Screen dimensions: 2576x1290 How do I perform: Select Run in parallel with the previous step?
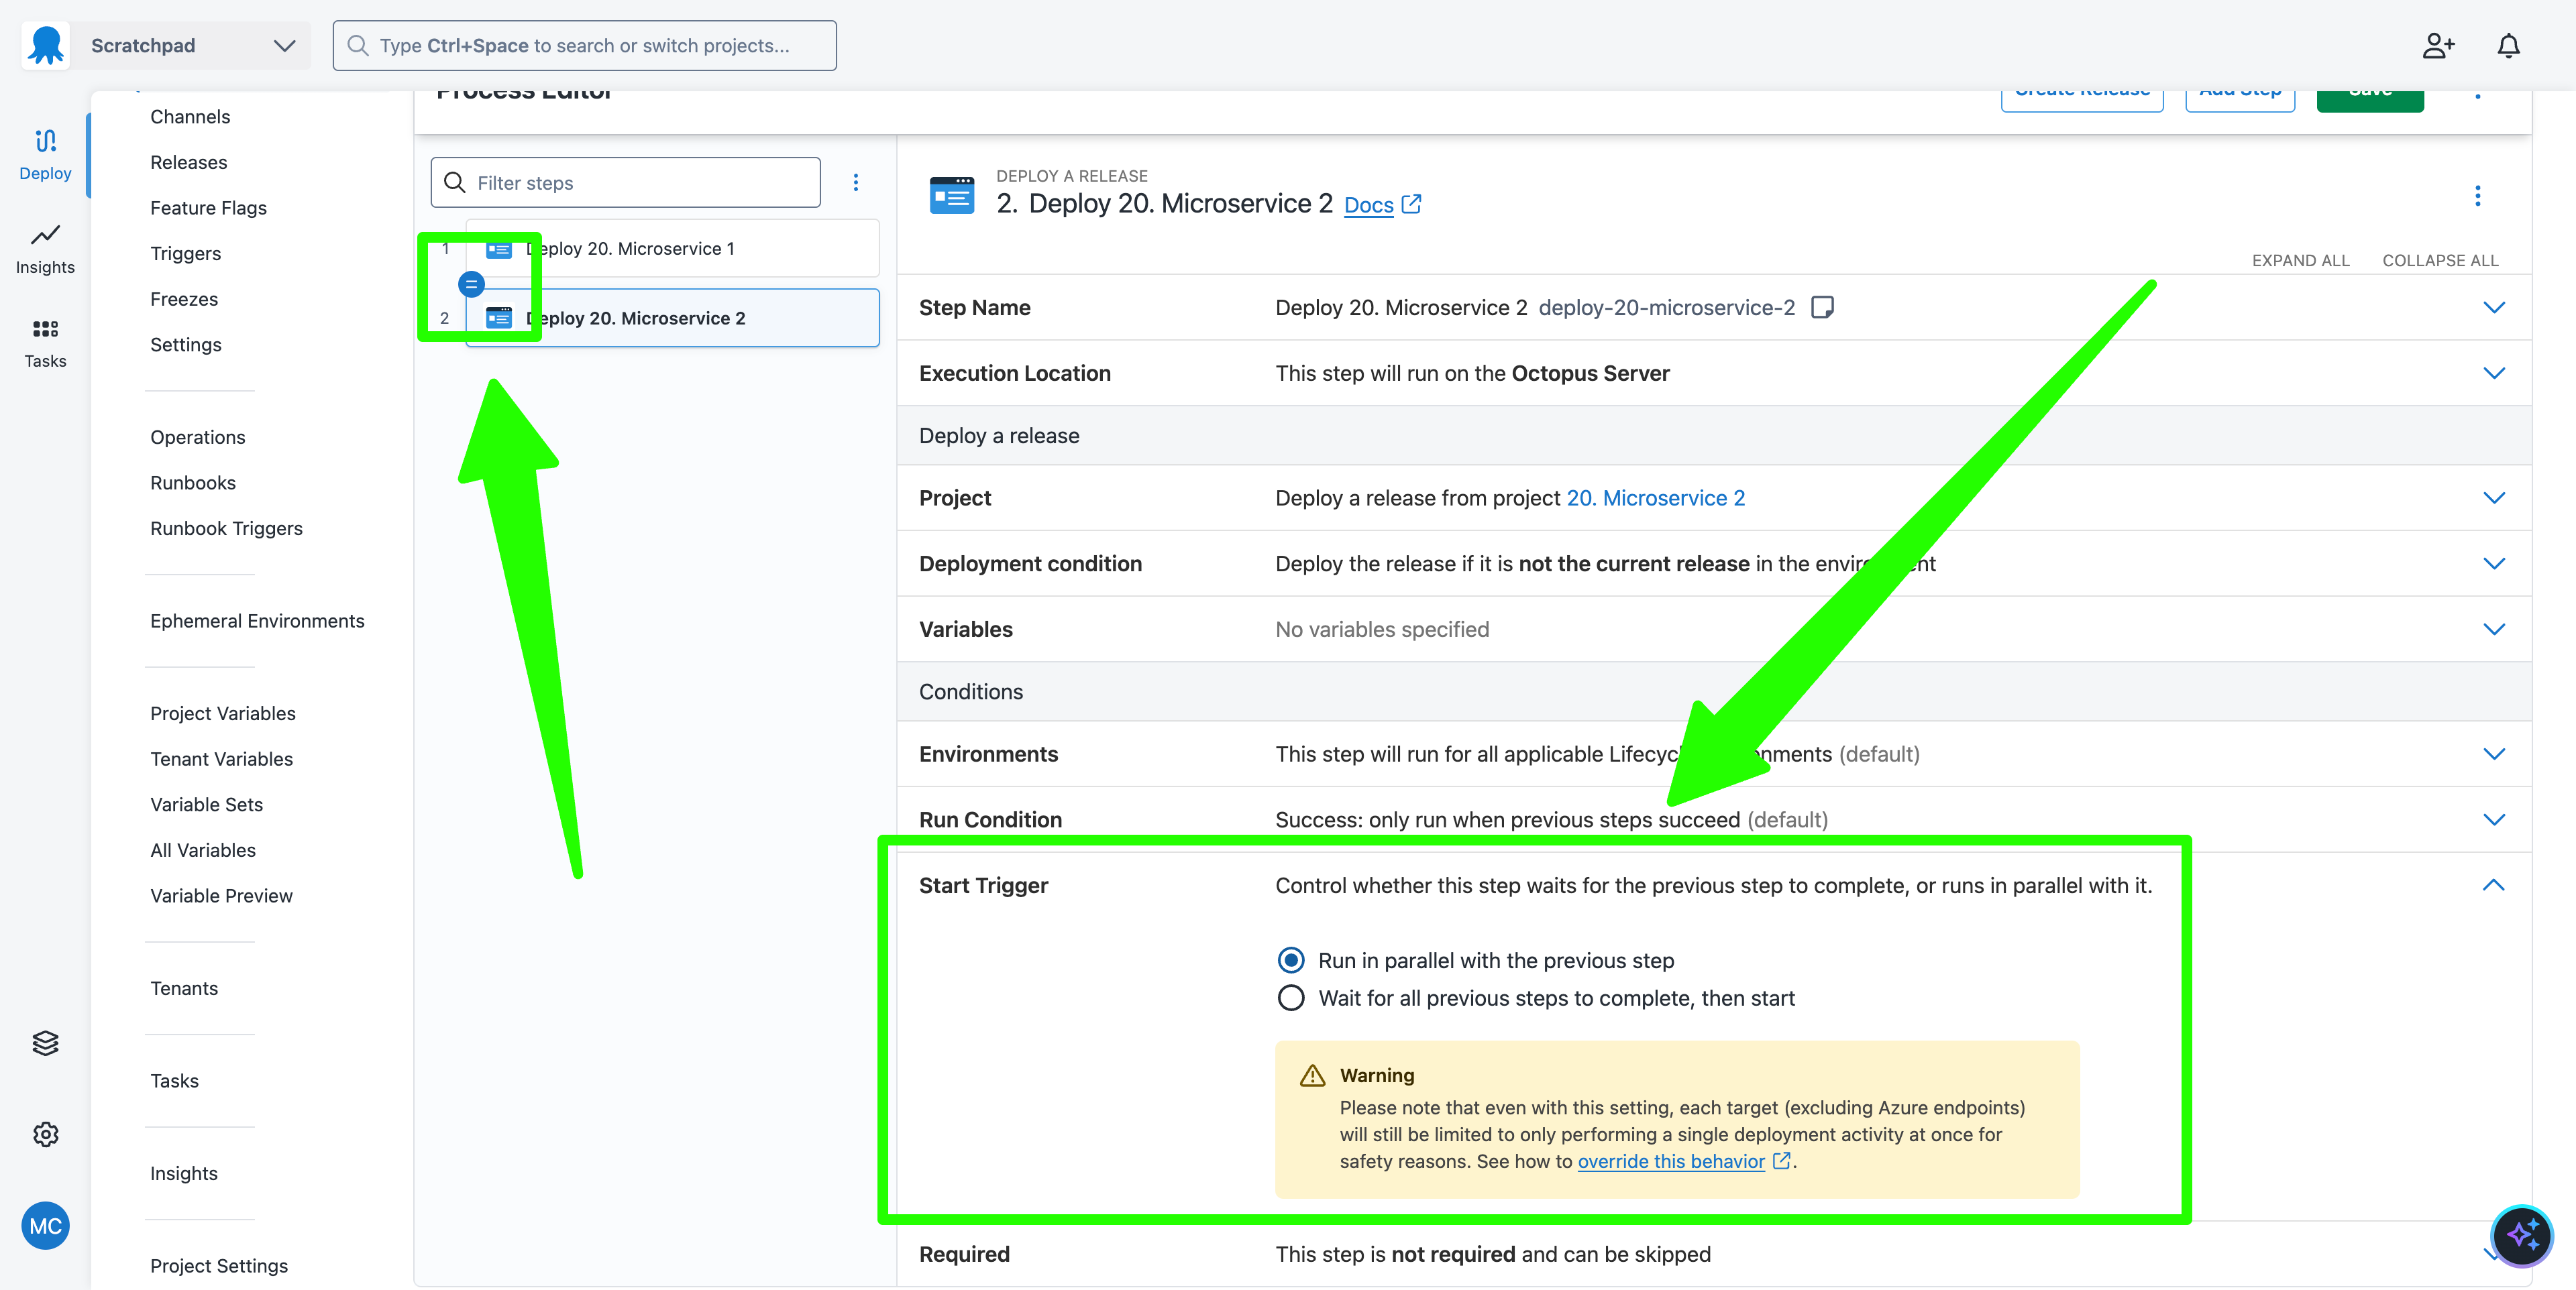click(1291, 960)
